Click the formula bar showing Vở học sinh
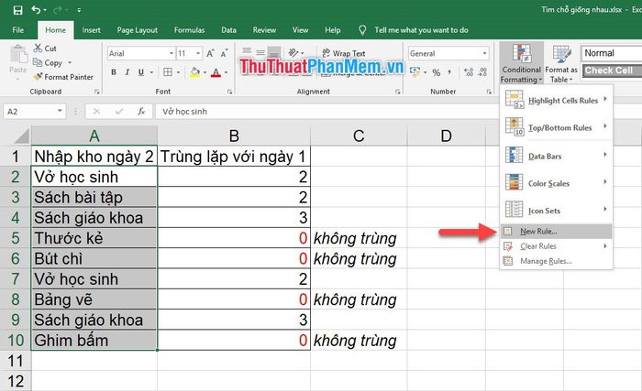 326,111
